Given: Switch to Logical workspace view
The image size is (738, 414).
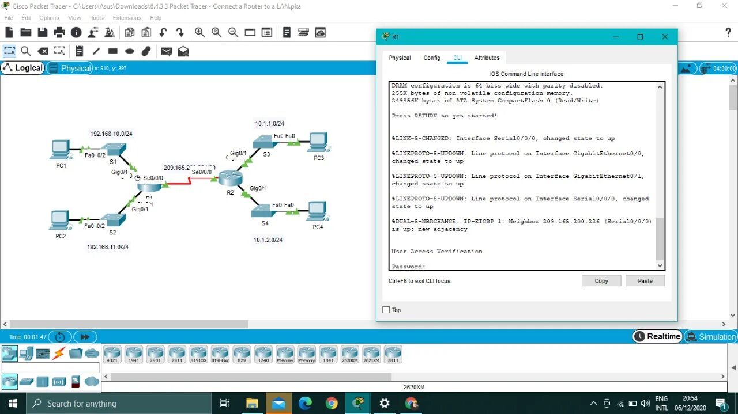Looking at the screenshot, I should pyautogui.click(x=22, y=68).
